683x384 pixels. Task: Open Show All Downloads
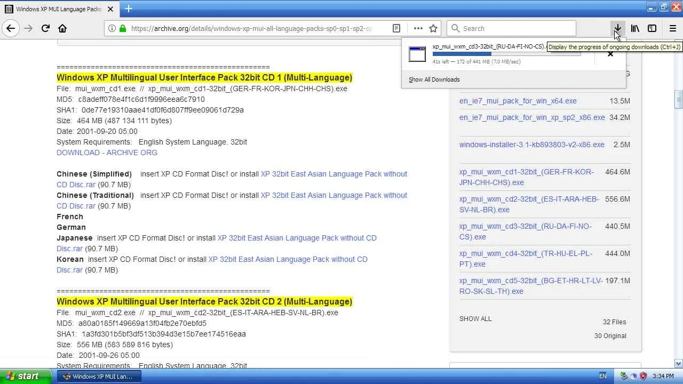coord(434,79)
